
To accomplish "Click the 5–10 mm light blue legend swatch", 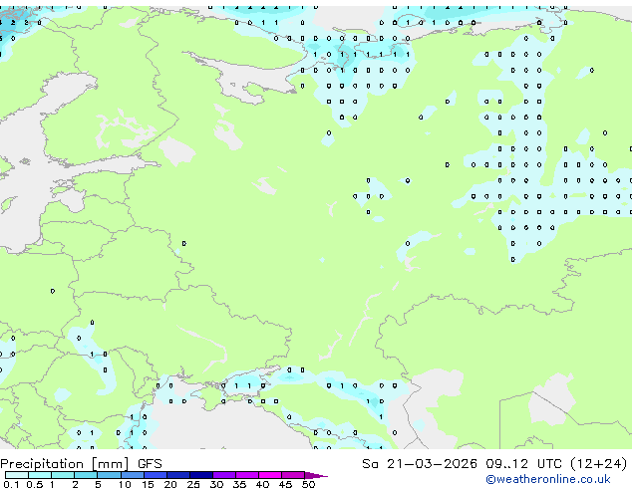I will tap(109, 475).
